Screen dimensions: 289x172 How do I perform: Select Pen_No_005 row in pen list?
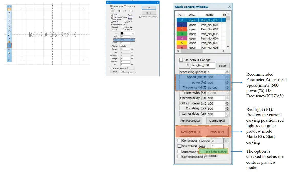tap(201, 43)
